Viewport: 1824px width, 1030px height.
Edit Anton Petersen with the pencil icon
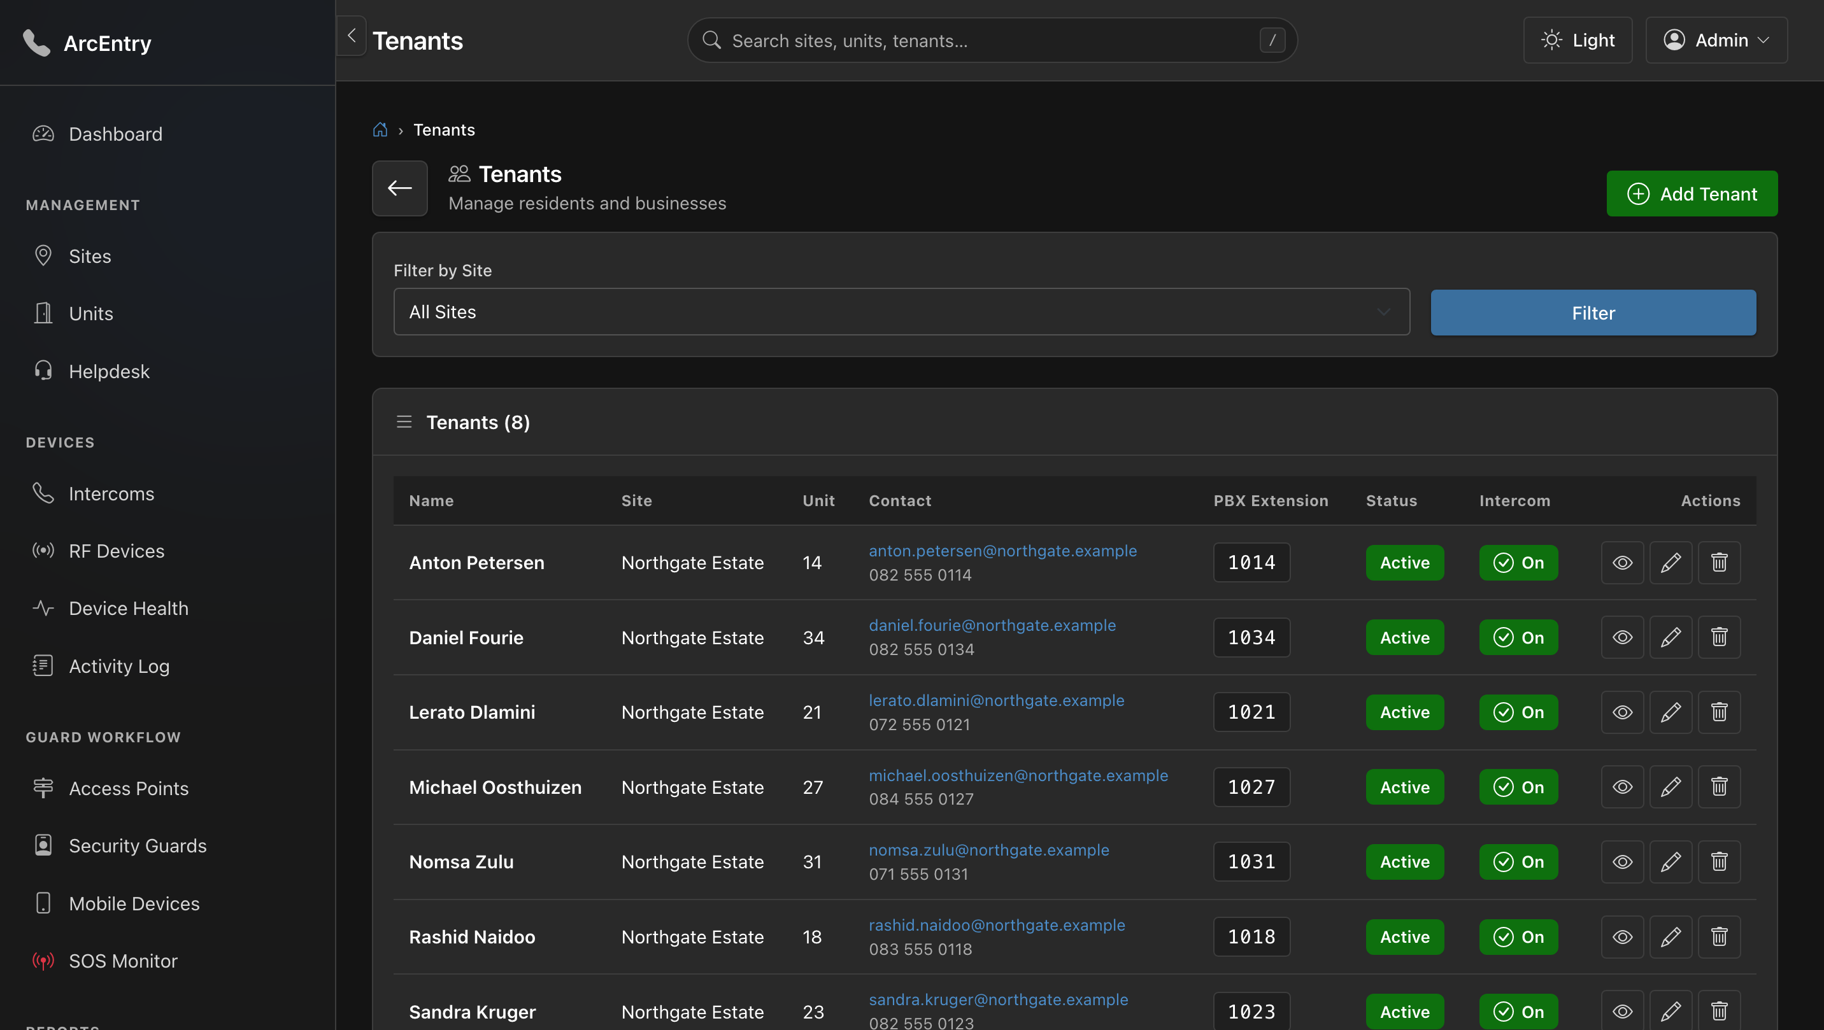1671,563
